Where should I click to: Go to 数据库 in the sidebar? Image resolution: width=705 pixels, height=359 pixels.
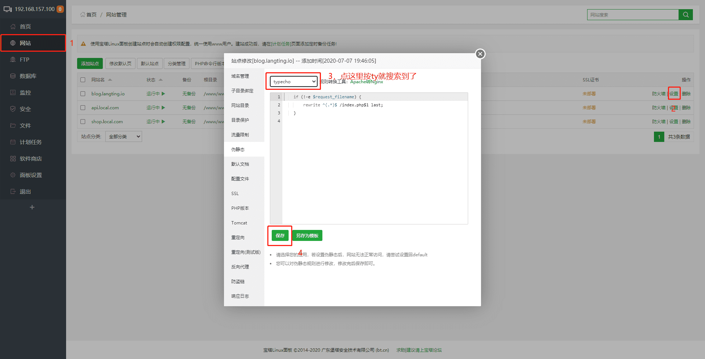[33, 76]
